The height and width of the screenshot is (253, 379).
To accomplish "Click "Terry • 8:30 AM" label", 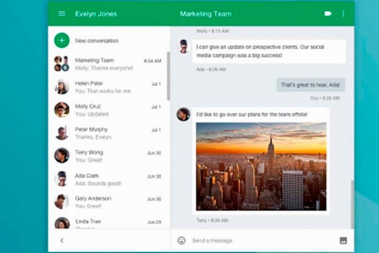I will pos(212,220).
